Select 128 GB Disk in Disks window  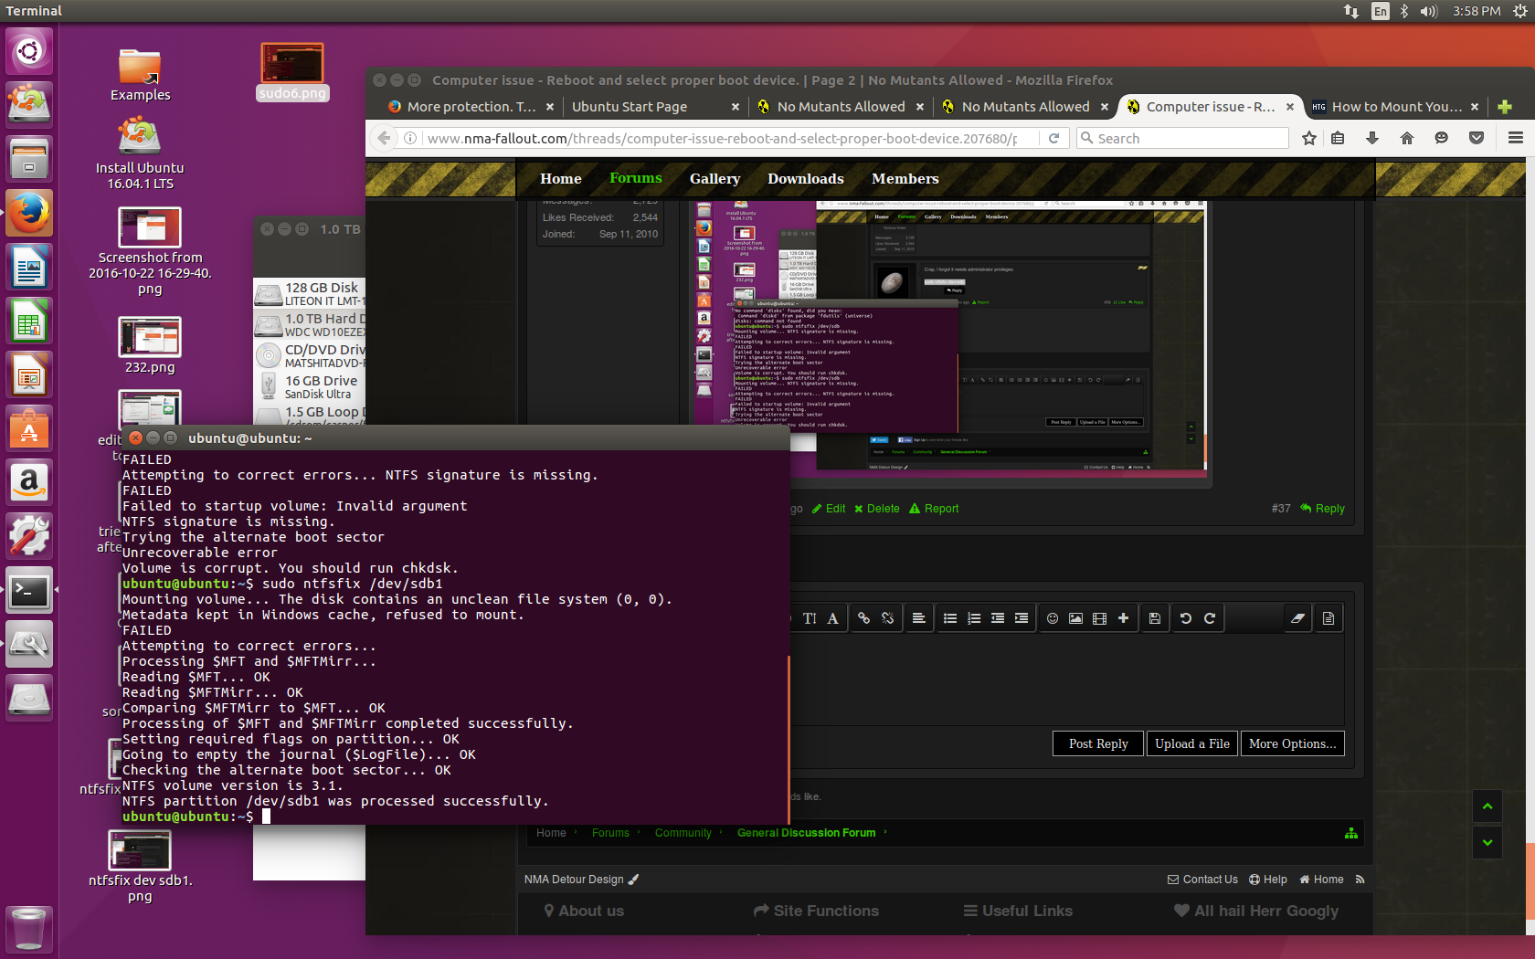click(310, 294)
